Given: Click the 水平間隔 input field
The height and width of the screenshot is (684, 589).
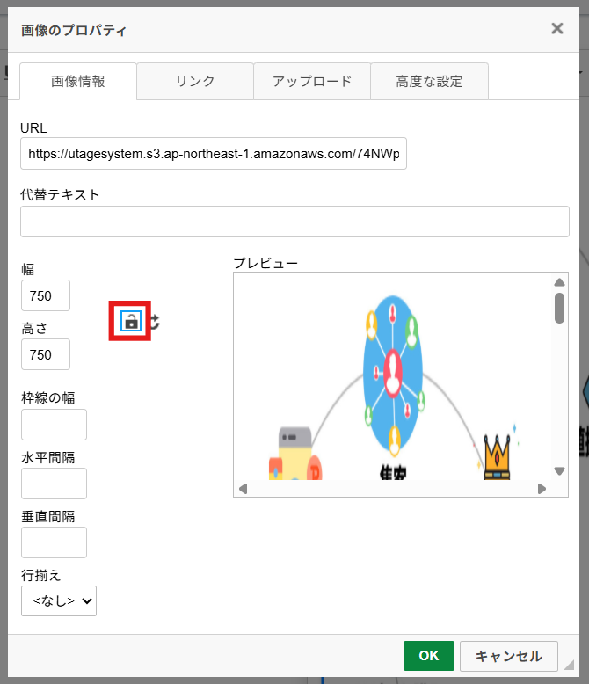Looking at the screenshot, I should [55, 484].
